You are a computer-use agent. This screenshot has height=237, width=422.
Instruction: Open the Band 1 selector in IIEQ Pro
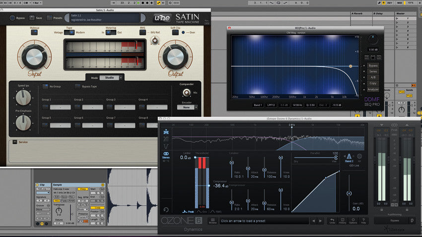pyautogui.click(x=257, y=105)
